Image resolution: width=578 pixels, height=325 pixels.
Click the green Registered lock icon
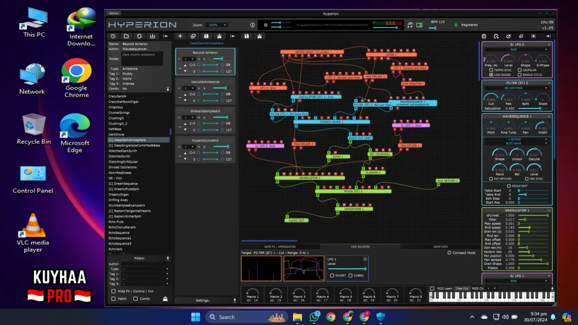click(456, 25)
